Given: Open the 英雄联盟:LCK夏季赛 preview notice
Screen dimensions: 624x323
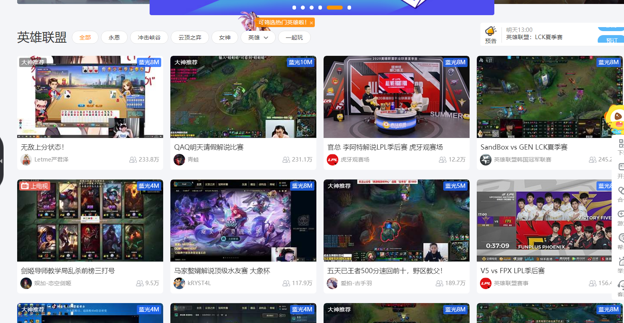Looking at the screenshot, I should click(x=534, y=37).
